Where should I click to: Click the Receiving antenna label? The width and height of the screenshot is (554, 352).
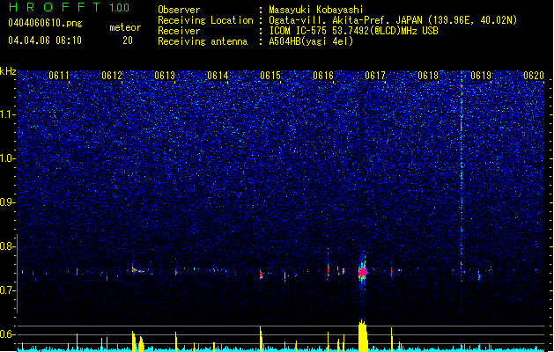(x=203, y=41)
